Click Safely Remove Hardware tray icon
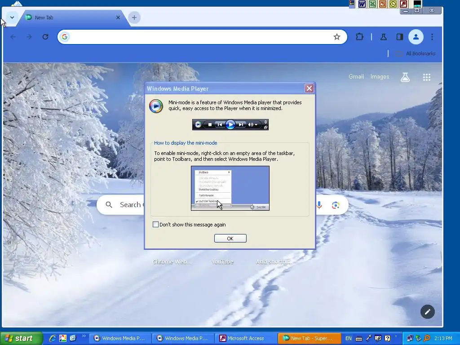 418,339
